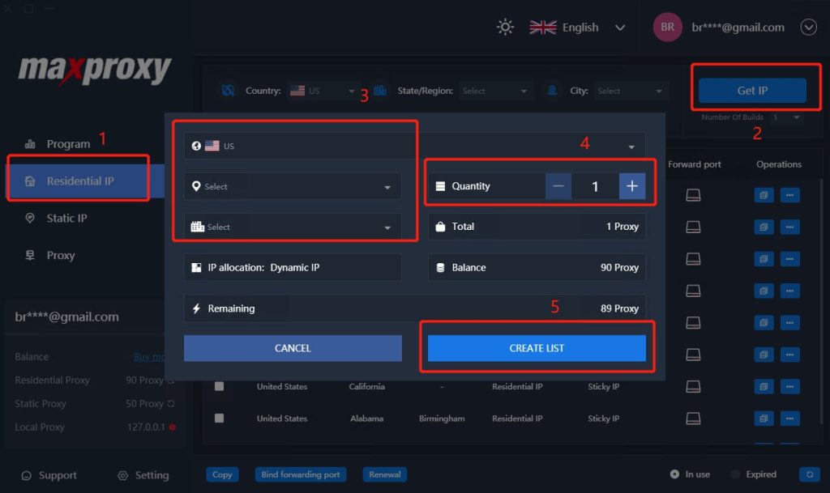Click 'United States' in the California row
Screen dimensions: 830x493
pos(281,386)
